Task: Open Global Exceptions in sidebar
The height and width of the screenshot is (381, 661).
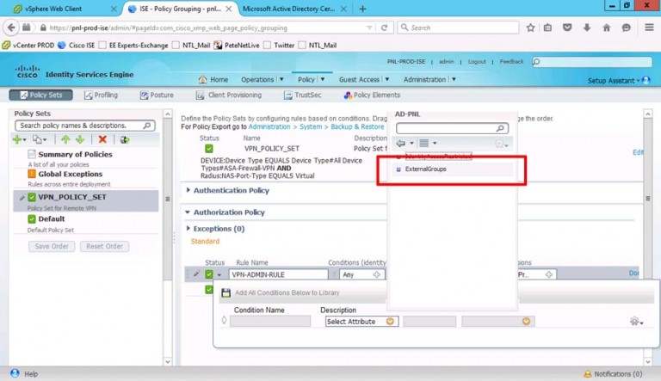Action: click(70, 174)
